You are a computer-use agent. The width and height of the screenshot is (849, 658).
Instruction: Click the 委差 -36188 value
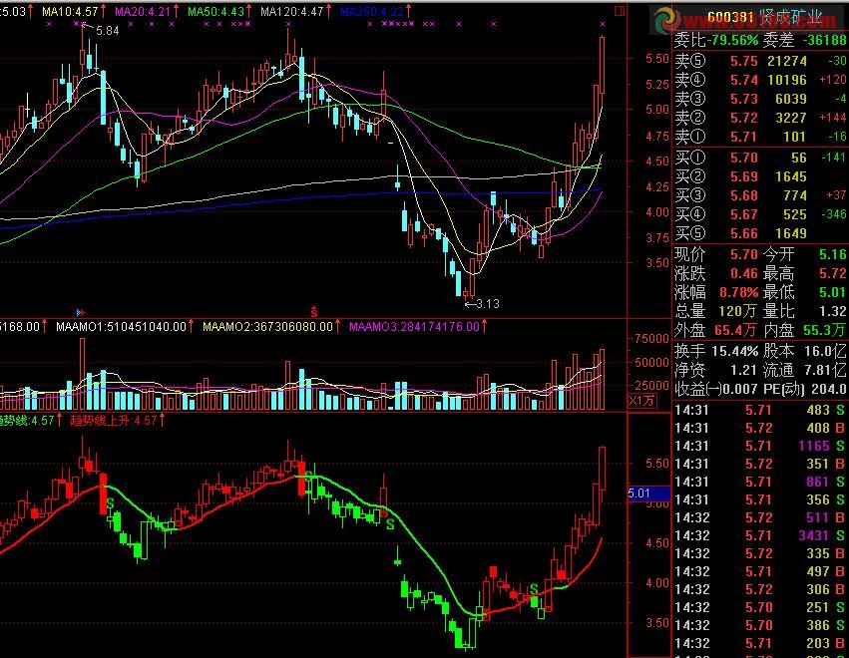[824, 40]
